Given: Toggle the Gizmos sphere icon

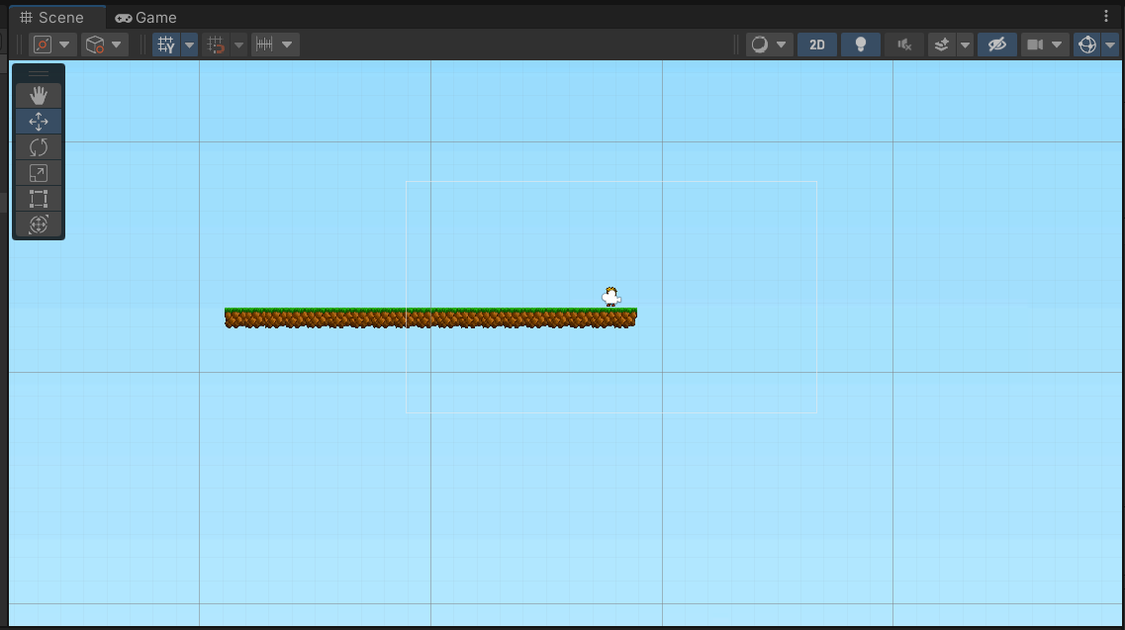Looking at the screenshot, I should click(1087, 45).
